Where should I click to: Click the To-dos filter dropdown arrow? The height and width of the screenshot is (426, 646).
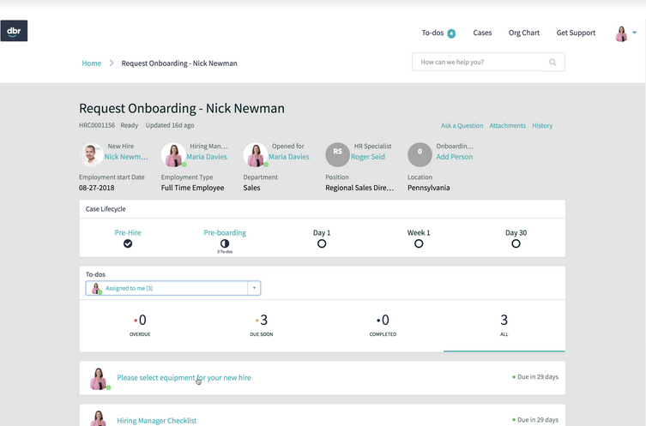254,288
